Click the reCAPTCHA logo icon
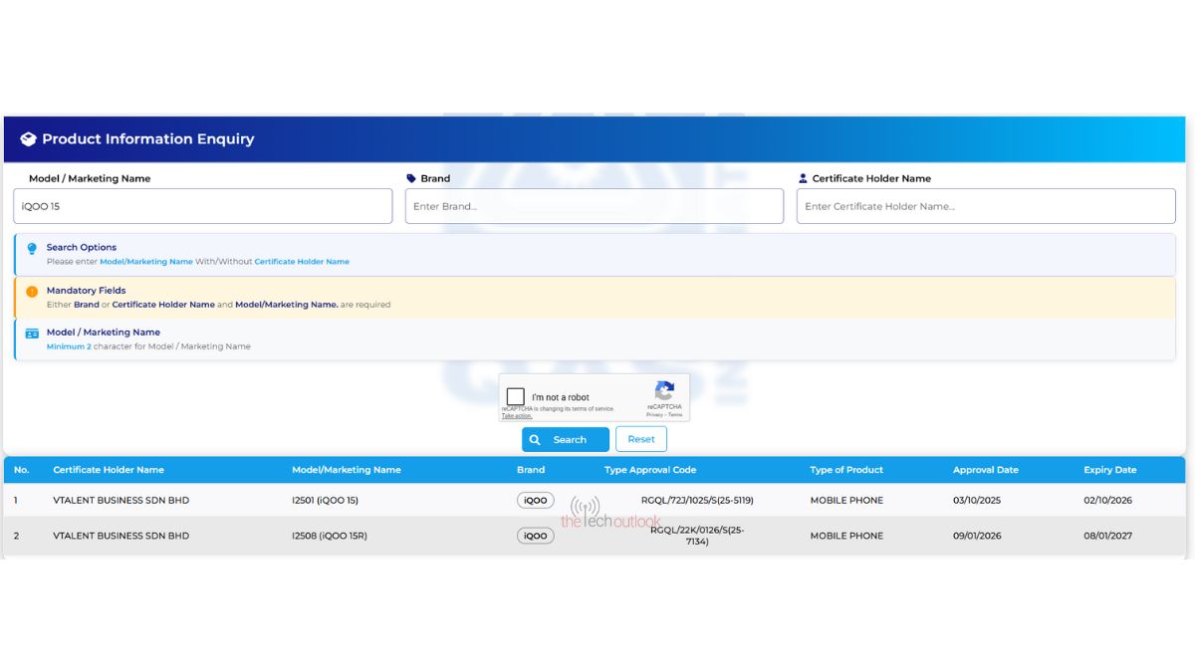This screenshot has height=672, width=1195. click(x=664, y=391)
